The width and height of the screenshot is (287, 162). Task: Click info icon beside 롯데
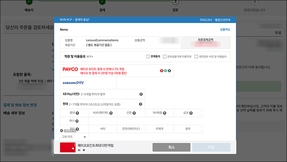[x=77, y=113]
